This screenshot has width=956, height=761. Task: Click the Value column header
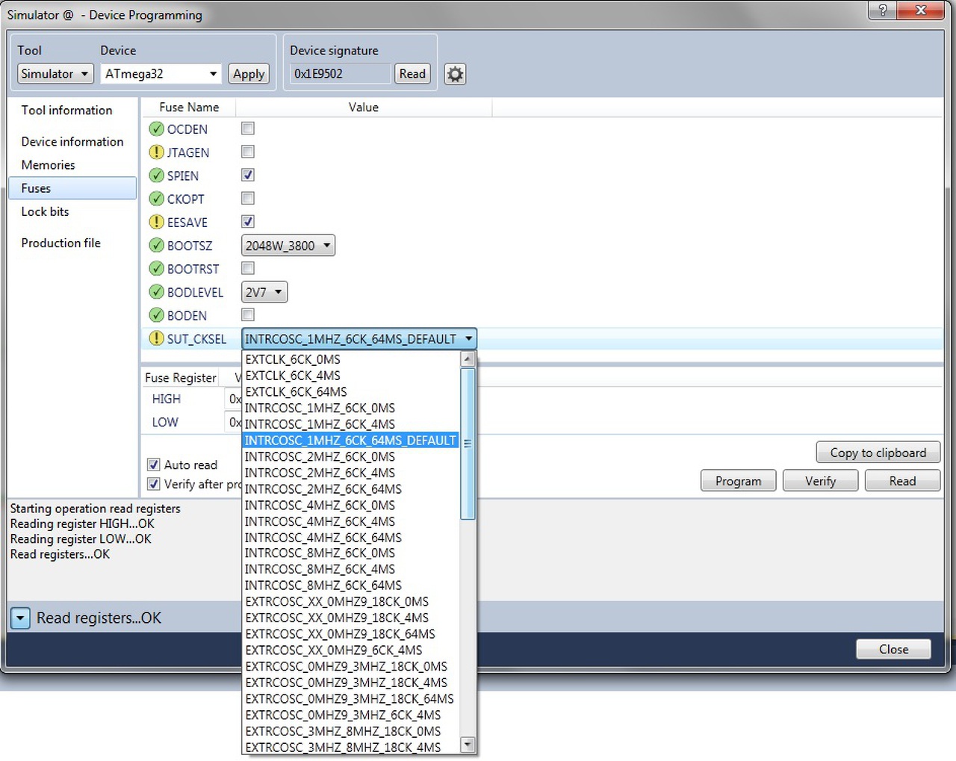click(364, 108)
